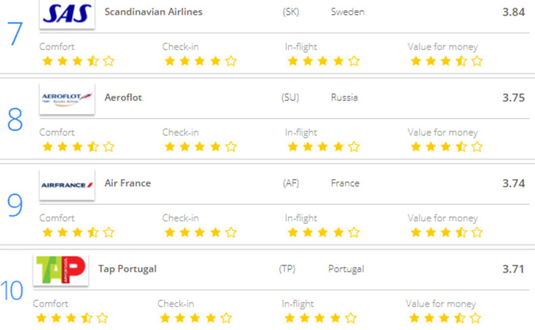The image size is (535, 330).
Task: Open the Tap Portugal airline name
Action: click(x=127, y=268)
